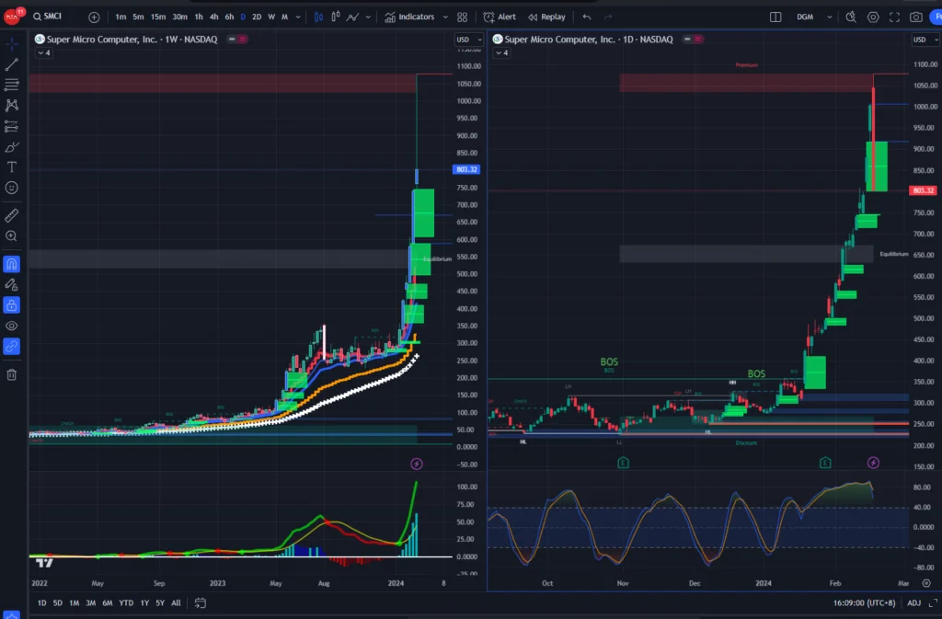Screen dimensions: 942x619
Task: Undo the last chart action
Action: 587,17
